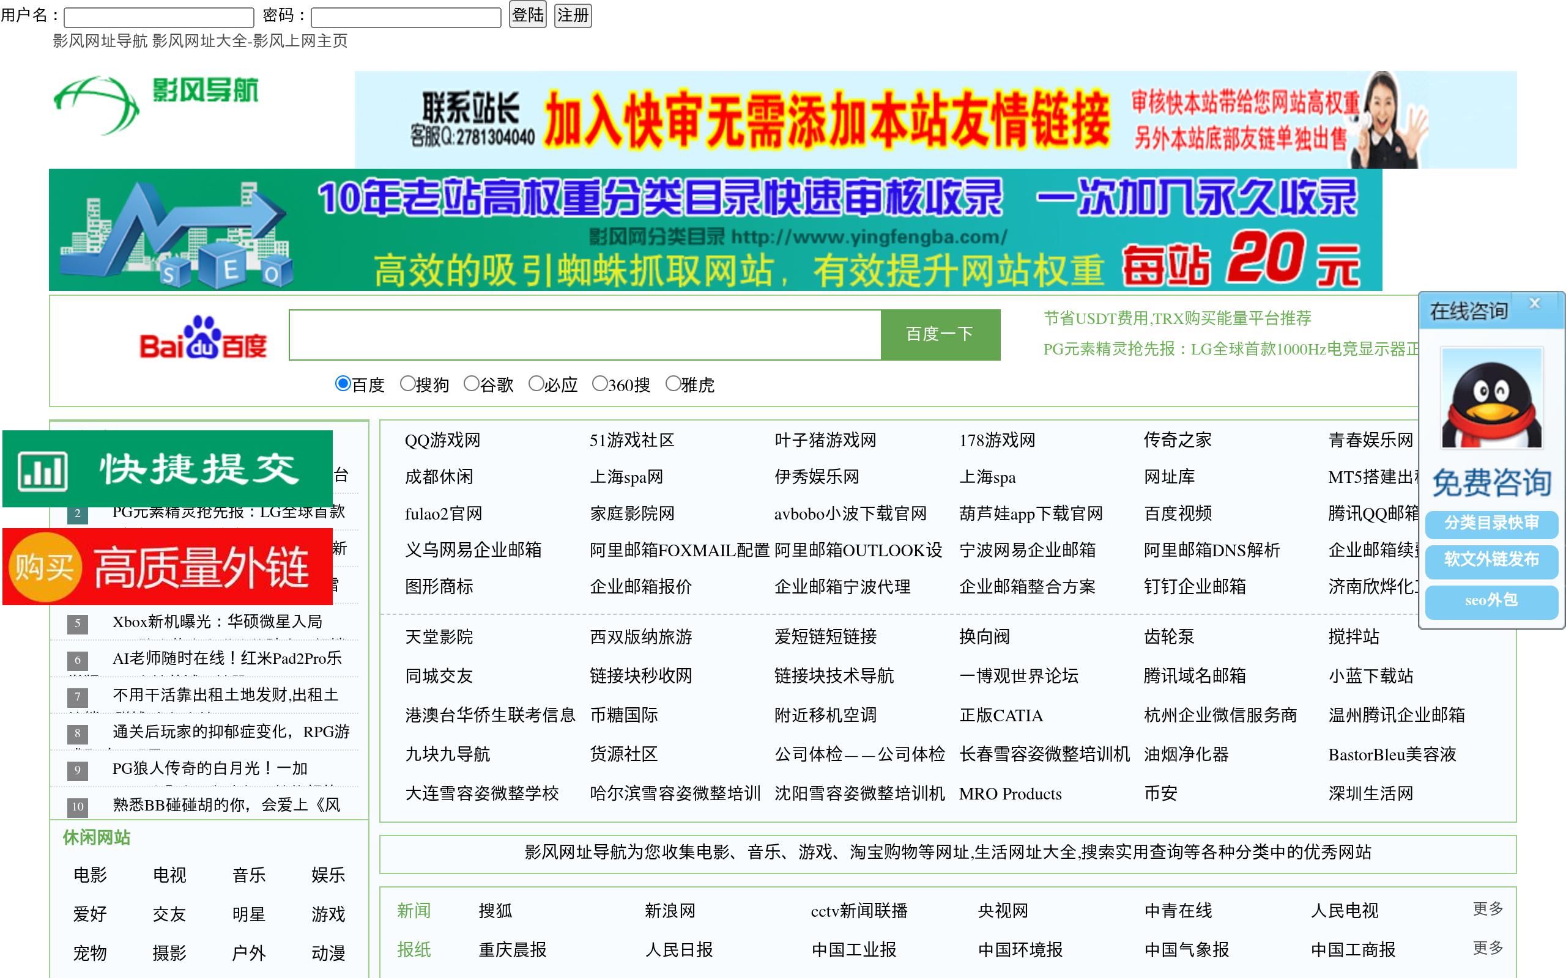
Task: Click the 登陆 login button
Action: (527, 15)
